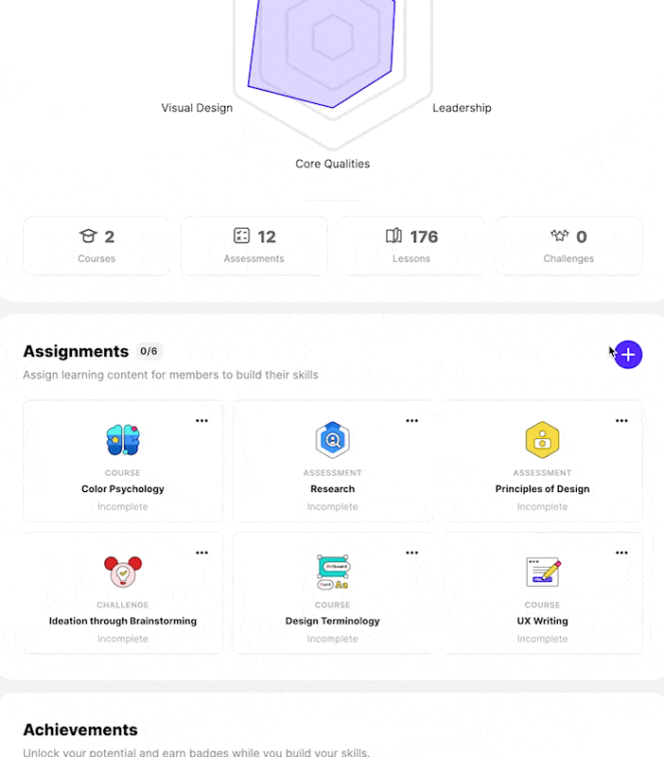Select the Challenges stat card
The width and height of the screenshot is (664, 757).
[568, 246]
